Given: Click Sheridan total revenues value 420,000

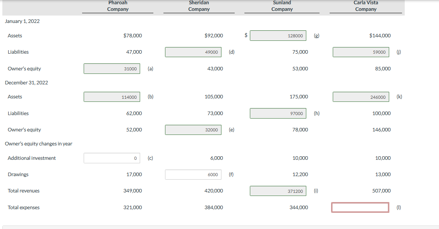Looking at the screenshot, I should [x=214, y=191].
